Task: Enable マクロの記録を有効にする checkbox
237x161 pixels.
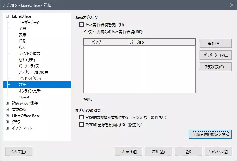Action: coord(82,125)
